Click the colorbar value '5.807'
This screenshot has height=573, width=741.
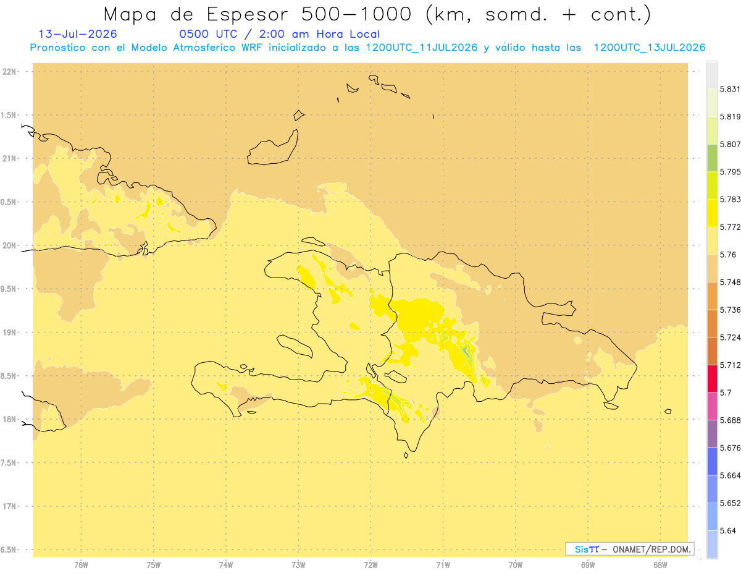coord(730,144)
